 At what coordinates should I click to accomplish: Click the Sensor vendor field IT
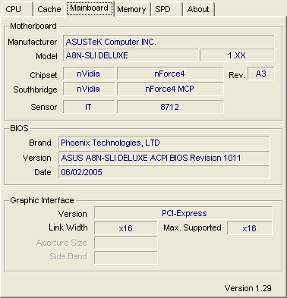89,107
